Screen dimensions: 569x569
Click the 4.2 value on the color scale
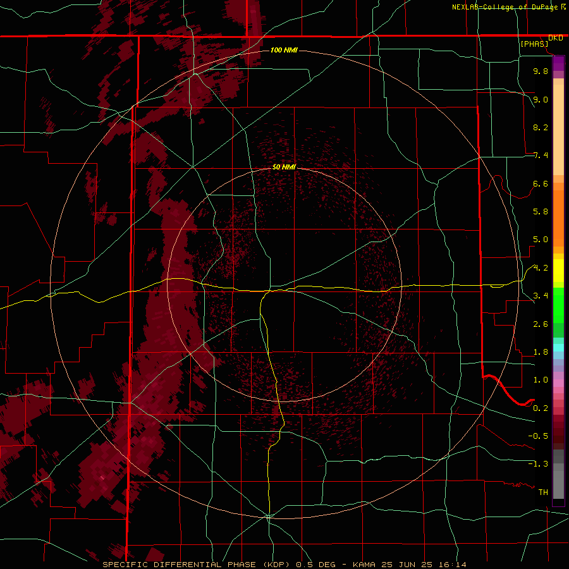point(541,268)
